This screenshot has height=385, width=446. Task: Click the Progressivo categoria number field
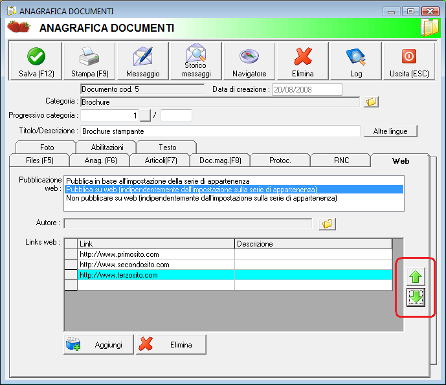point(110,115)
